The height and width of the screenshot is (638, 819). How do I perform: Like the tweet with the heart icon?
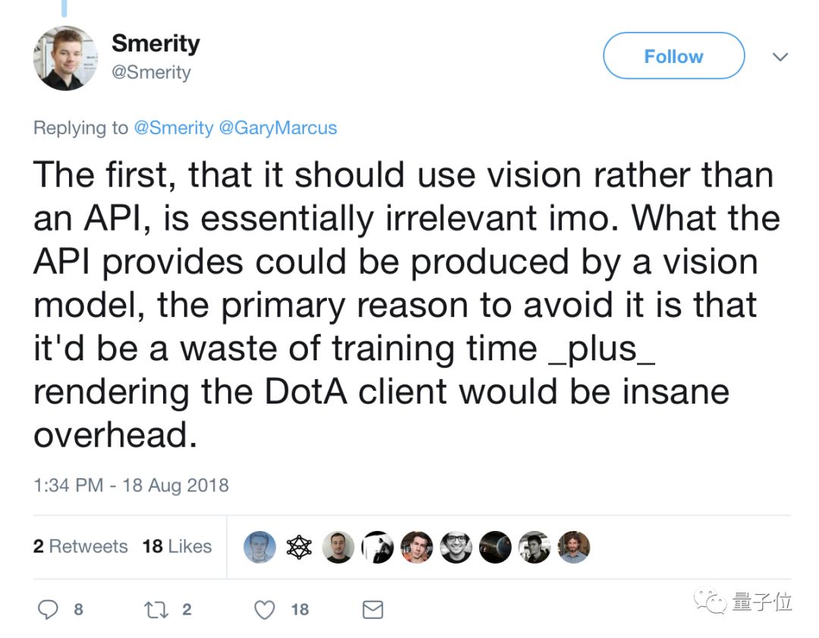pyautogui.click(x=264, y=609)
